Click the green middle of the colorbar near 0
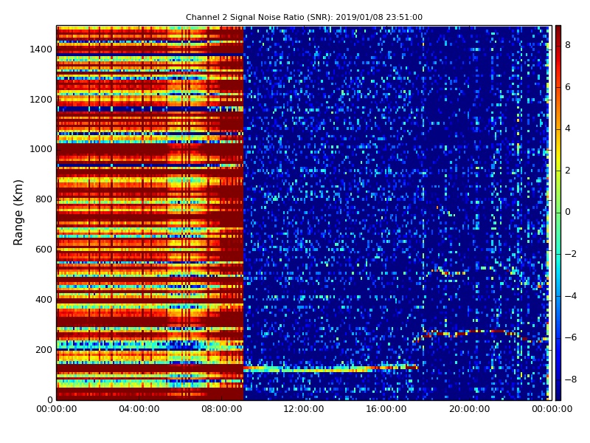 (558, 212)
